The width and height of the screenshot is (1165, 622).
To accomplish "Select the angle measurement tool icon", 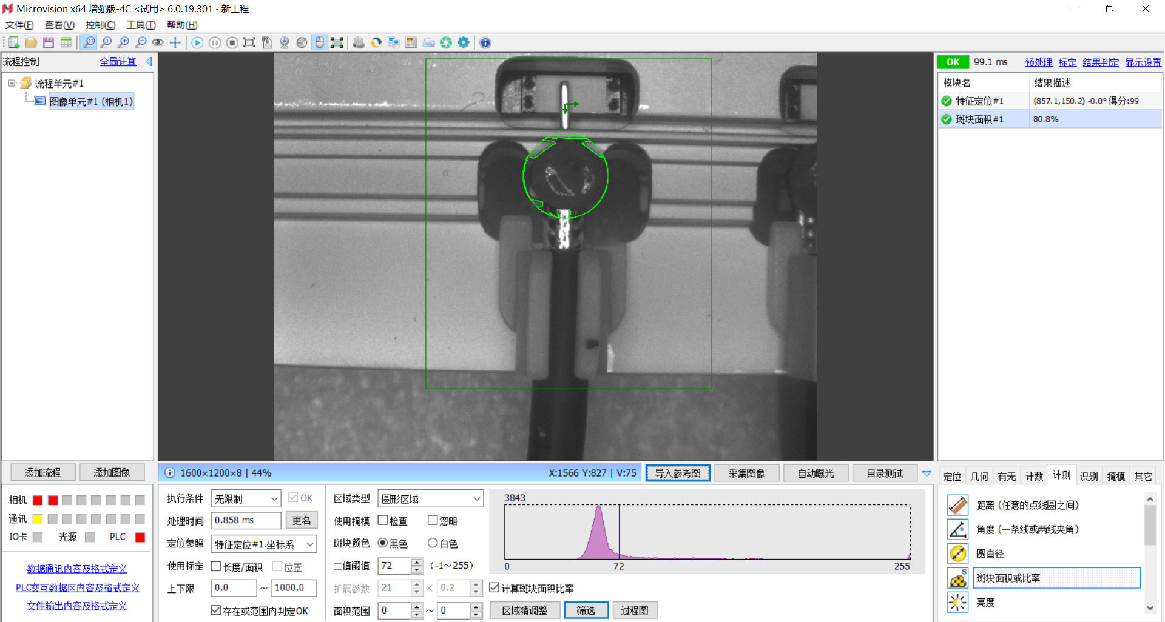I will coord(958,529).
